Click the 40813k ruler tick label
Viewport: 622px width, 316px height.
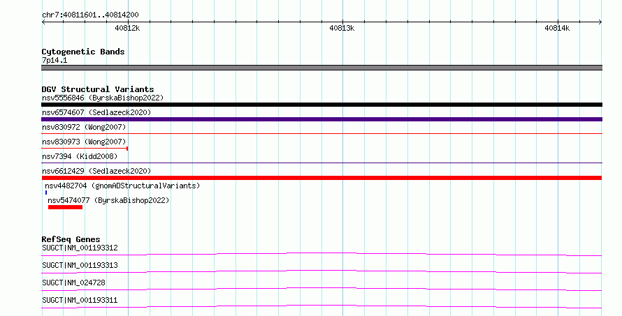342,28
